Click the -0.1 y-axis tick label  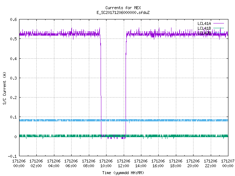point(12,156)
